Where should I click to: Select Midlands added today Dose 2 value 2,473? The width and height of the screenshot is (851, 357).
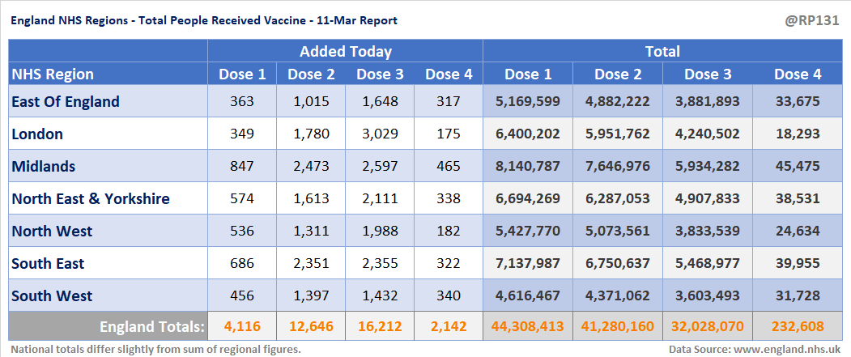311,166
